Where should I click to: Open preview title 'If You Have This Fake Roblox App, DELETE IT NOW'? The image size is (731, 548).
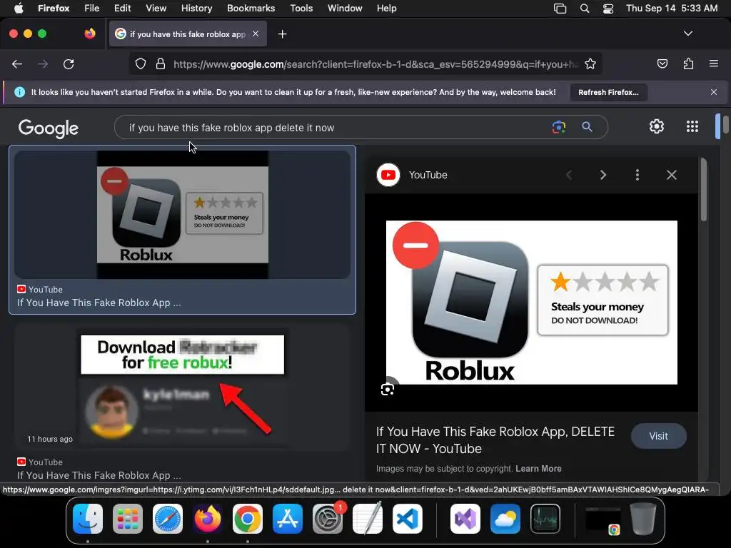coord(495,440)
